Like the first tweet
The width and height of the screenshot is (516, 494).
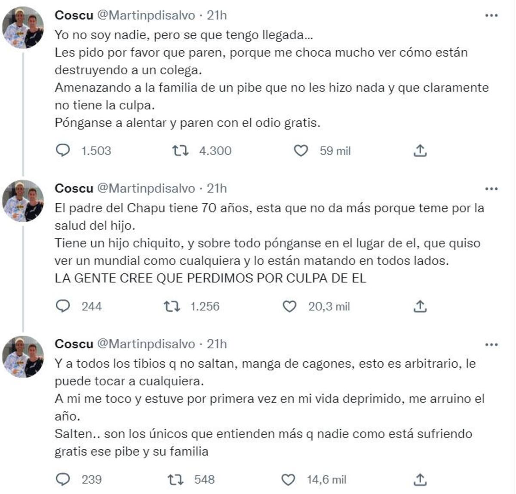[x=303, y=151]
